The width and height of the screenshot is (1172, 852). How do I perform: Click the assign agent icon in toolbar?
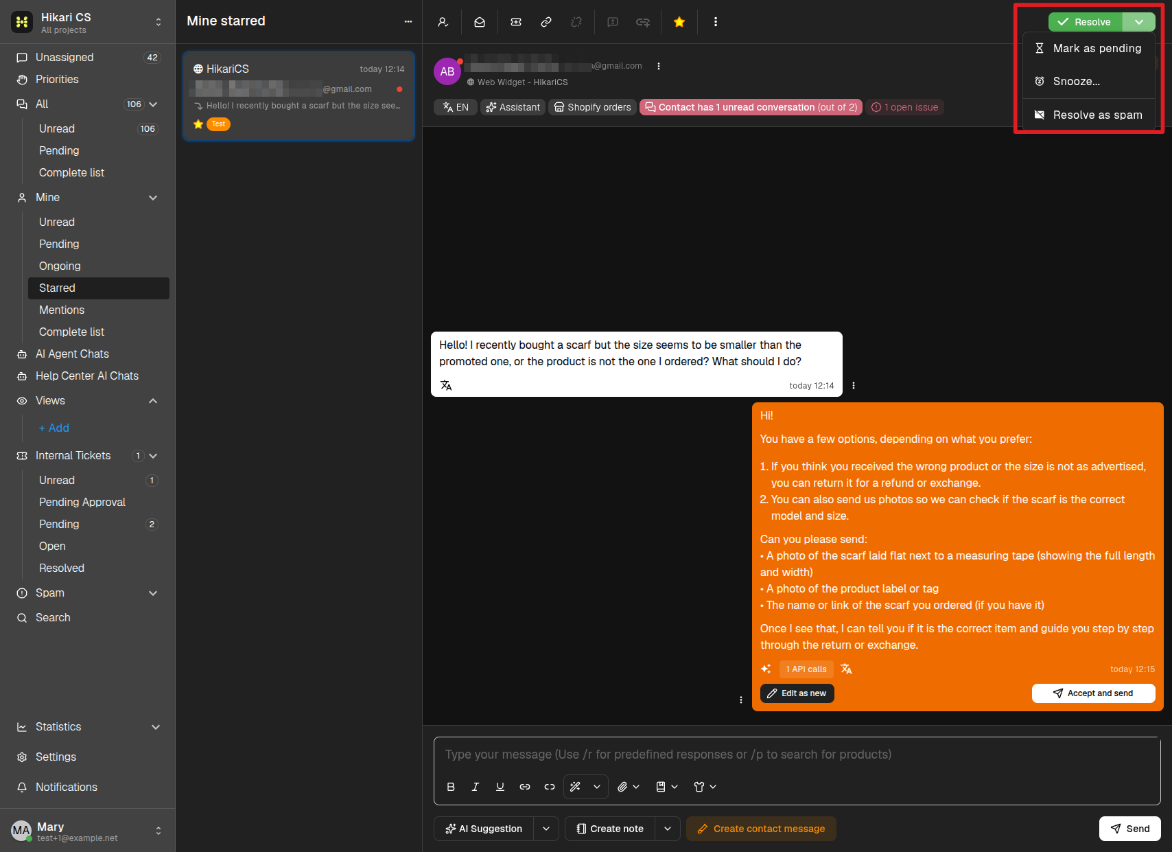(x=443, y=22)
